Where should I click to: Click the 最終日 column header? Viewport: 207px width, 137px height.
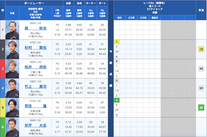pos(155,18)
